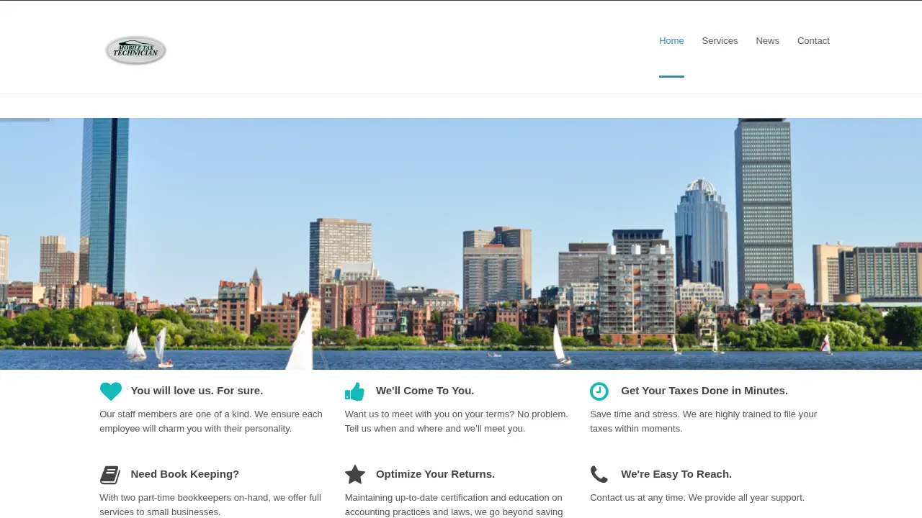Image resolution: width=922 pixels, height=518 pixels.
Task: Click the "Optimize Your Returns." heading
Action: click(x=435, y=474)
